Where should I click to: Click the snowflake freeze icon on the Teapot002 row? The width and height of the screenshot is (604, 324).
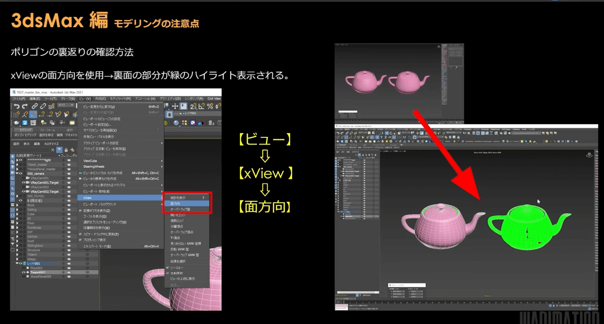[x=64, y=273]
